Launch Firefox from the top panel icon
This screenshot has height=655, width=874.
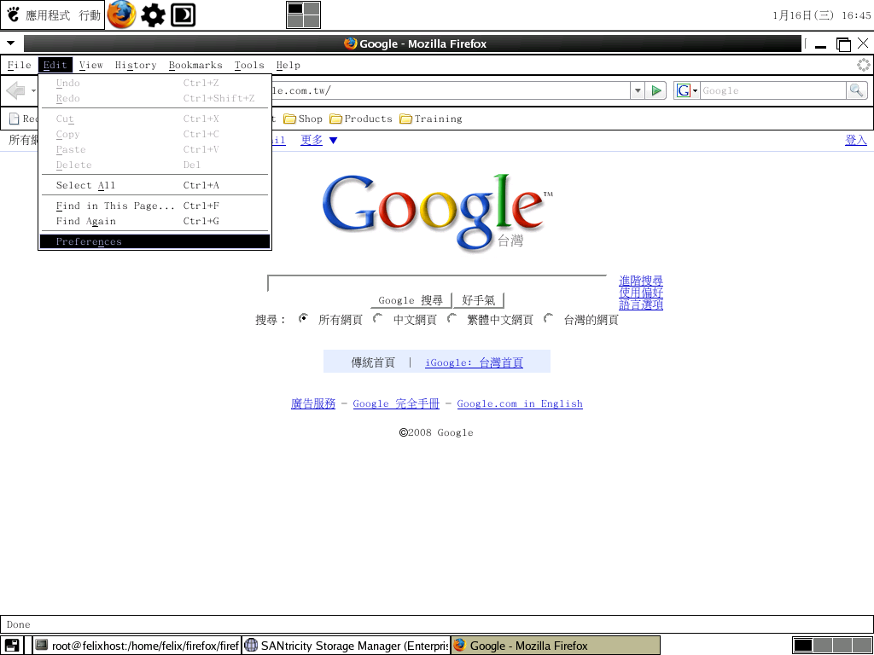[x=121, y=14]
